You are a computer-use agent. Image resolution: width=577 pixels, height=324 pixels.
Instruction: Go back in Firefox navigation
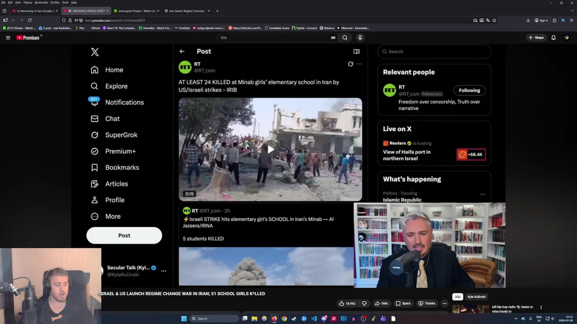14,20
